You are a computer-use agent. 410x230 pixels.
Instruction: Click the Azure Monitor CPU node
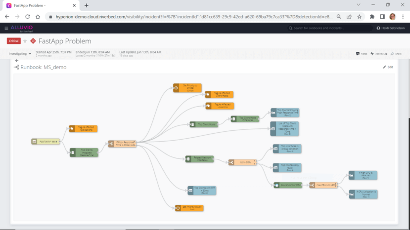[288, 185]
